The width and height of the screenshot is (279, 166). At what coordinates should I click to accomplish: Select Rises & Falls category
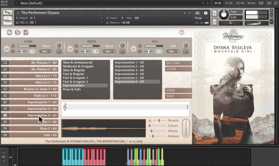click(x=72, y=89)
